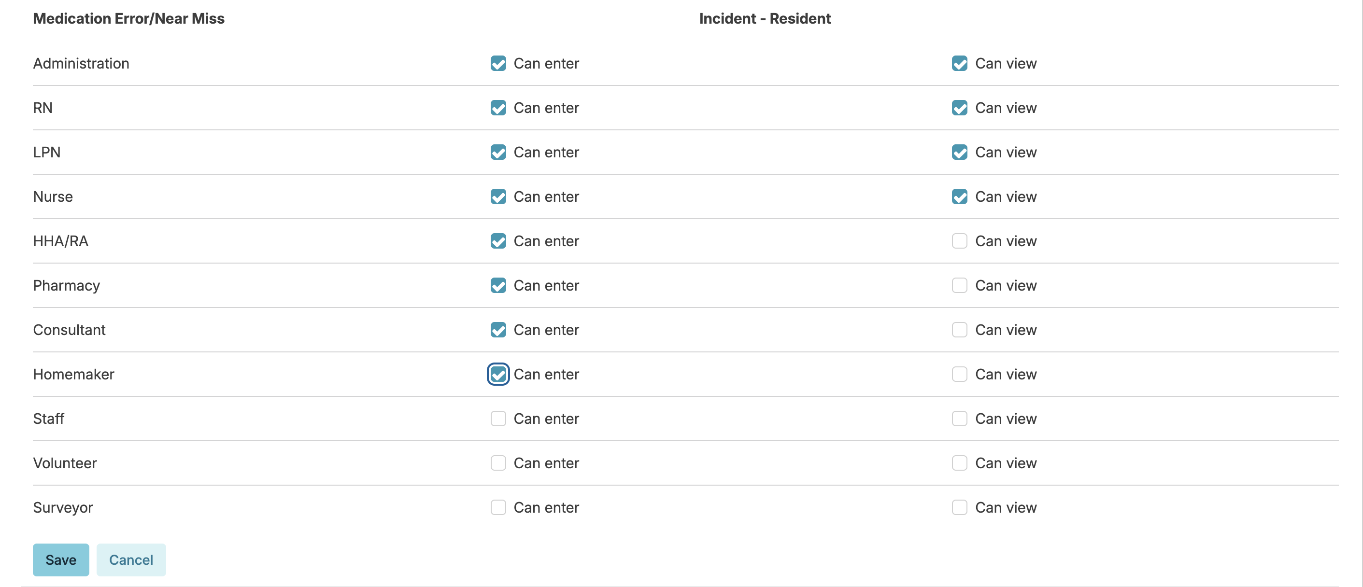This screenshot has width=1363, height=587.
Task: Enable Volunteer Can enter checkbox
Action: [x=498, y=463]
